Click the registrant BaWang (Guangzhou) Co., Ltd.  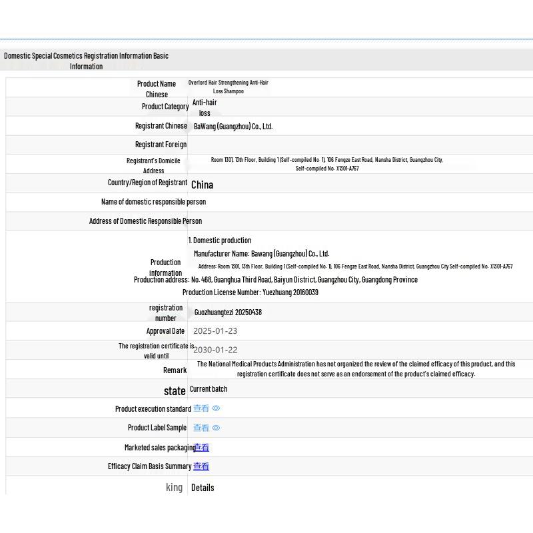pyautogui.click(x=233, y=127)
